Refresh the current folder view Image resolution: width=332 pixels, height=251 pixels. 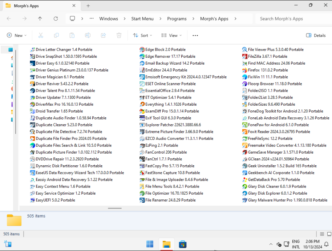(x=56, y=19)
